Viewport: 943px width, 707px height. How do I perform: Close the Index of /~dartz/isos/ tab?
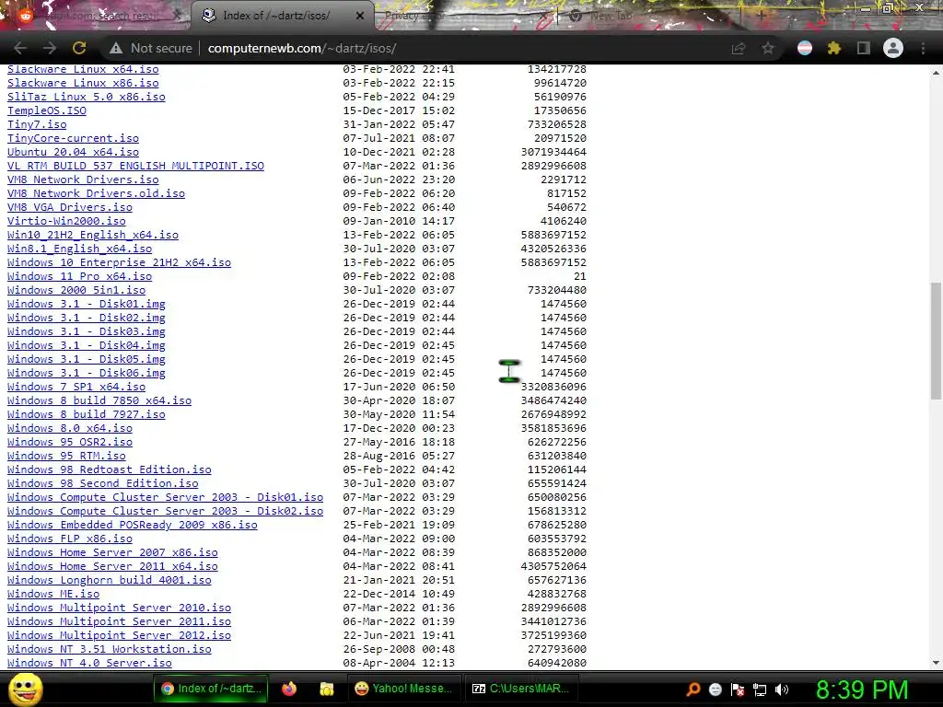point(360,16)
